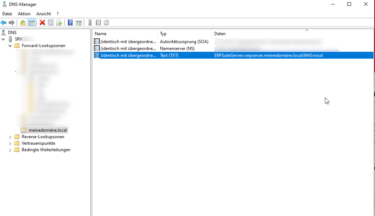This screenshot has width=375, height=216.
Task: Click the blue Back arrow in toolbar
Action: point(4,23)
